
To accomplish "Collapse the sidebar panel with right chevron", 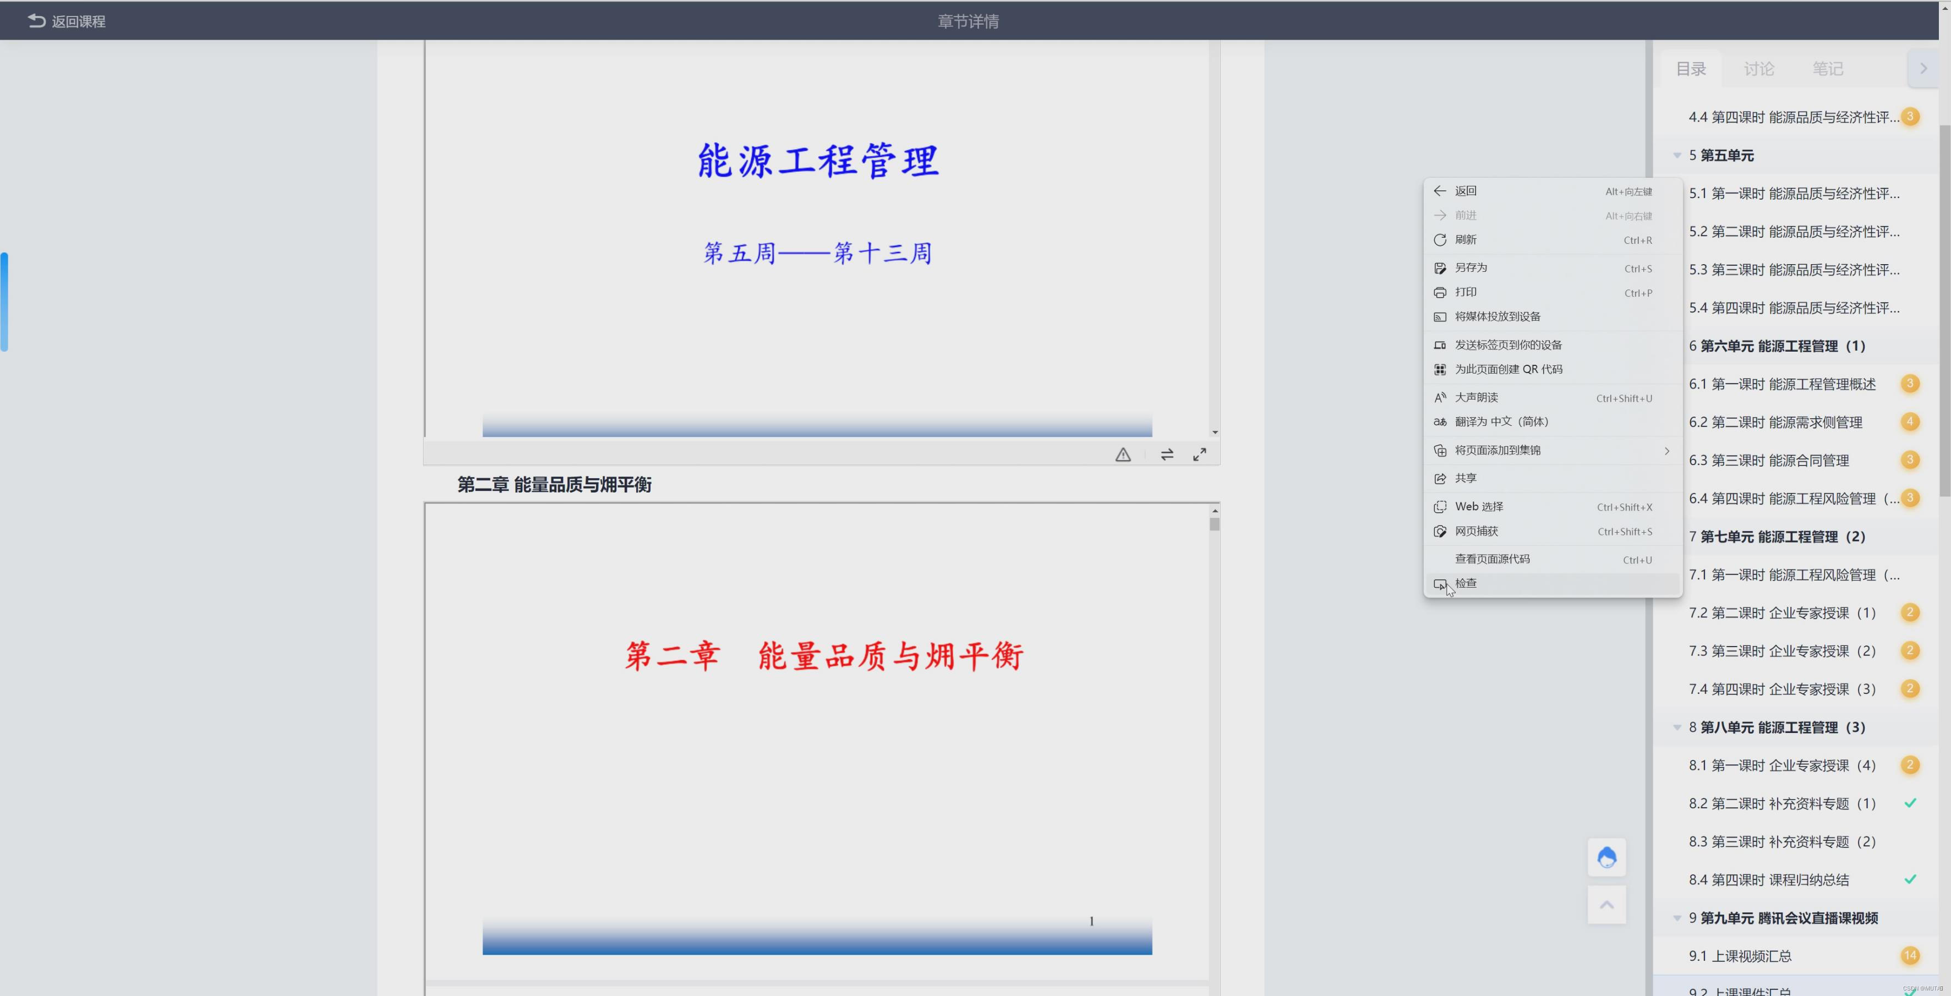I will (x=1923, y=68).
